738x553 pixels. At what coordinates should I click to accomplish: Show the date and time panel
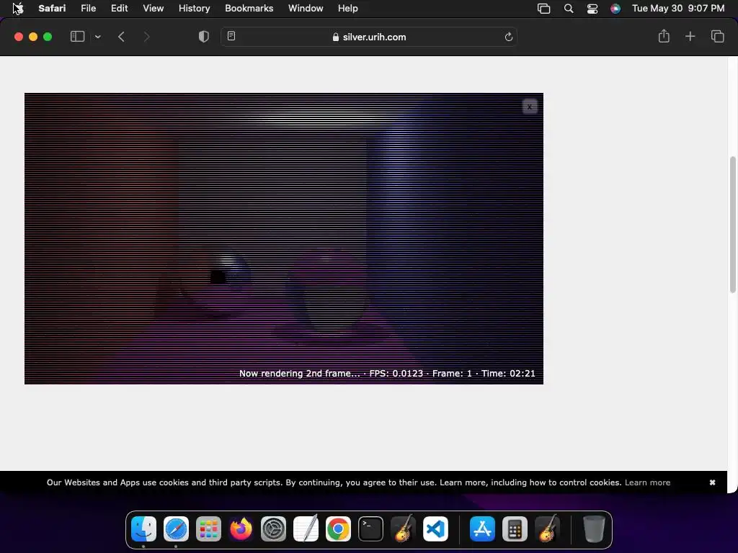[x=677, y=8]
